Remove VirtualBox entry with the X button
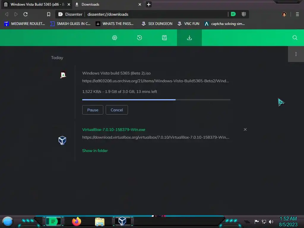This screenshot has width=304, height=228. (x=245, y=129)
